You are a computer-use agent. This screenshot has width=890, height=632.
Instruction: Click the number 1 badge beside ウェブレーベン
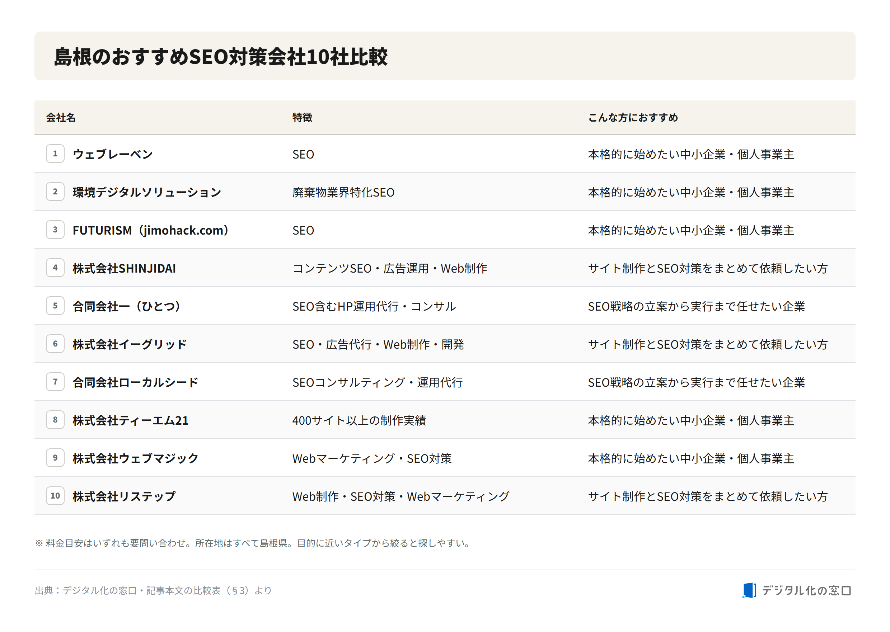[55, 154]
